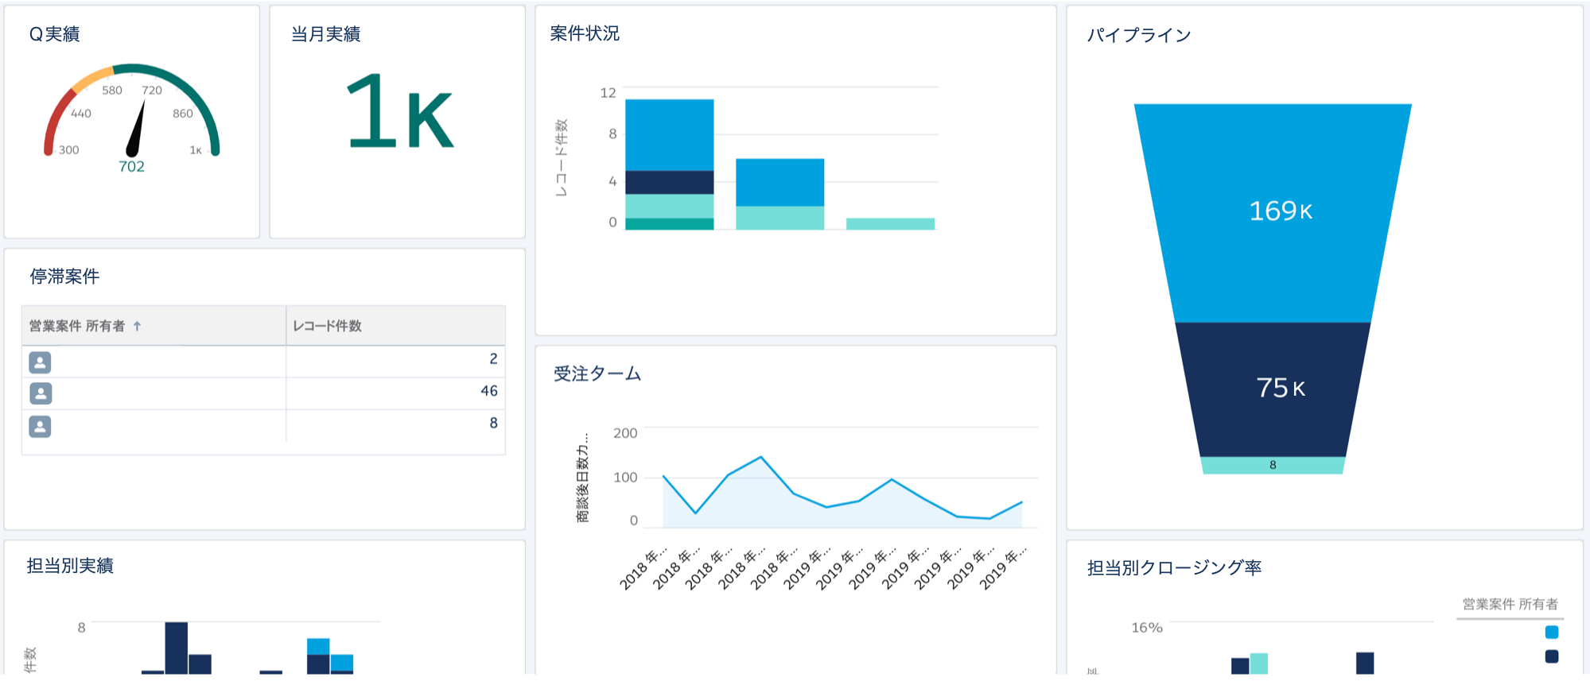Image resolution: width=1590 pixels, height=685 pixels.
Task: Click the owner avatar in the 8-records row
Action: click(x=40, y=427)
